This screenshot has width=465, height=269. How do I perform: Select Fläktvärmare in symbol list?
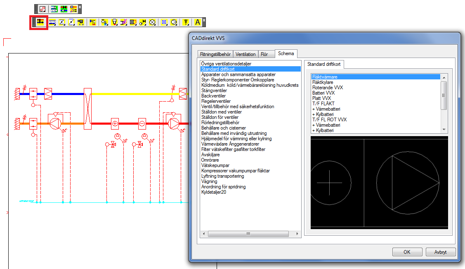(376, 77)
